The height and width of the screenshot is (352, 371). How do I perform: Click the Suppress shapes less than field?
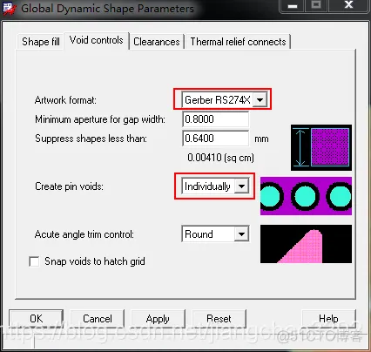(x=215, y=139)
